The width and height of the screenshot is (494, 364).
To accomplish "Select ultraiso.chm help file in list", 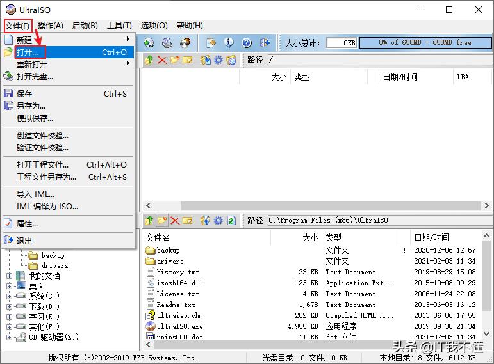I will (x=180, y=315).
